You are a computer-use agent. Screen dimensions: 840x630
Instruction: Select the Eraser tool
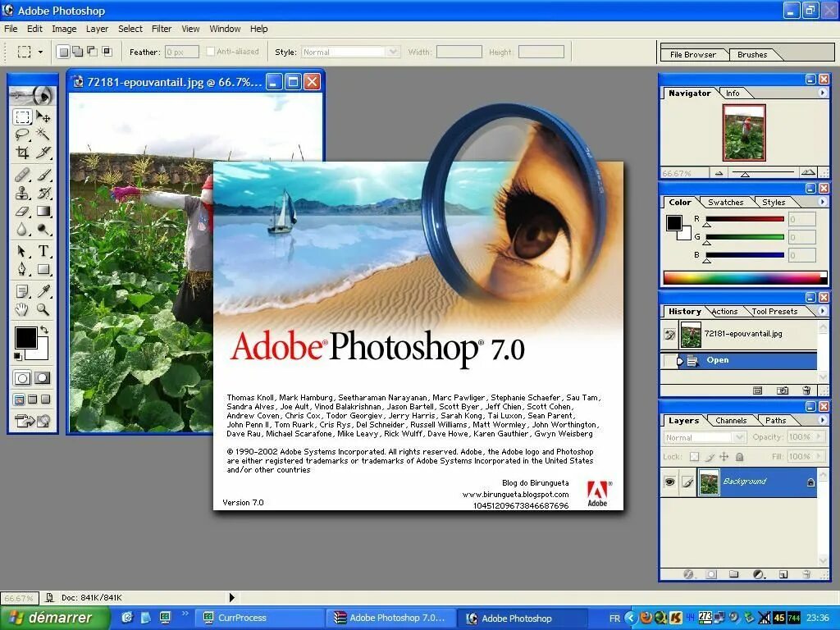pos(21,210)
